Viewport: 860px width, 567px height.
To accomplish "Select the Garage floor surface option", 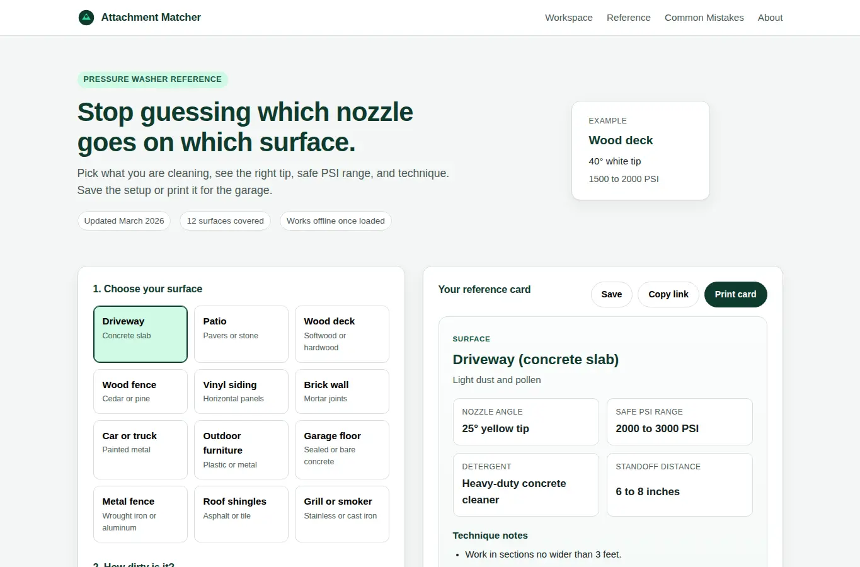I will point(342,450).
